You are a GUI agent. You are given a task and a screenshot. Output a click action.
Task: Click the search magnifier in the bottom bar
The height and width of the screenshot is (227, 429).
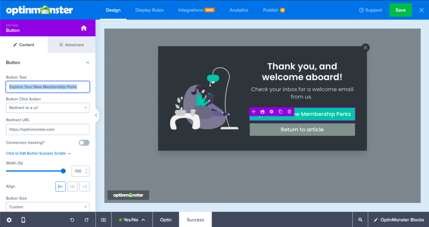click(360, 220)
